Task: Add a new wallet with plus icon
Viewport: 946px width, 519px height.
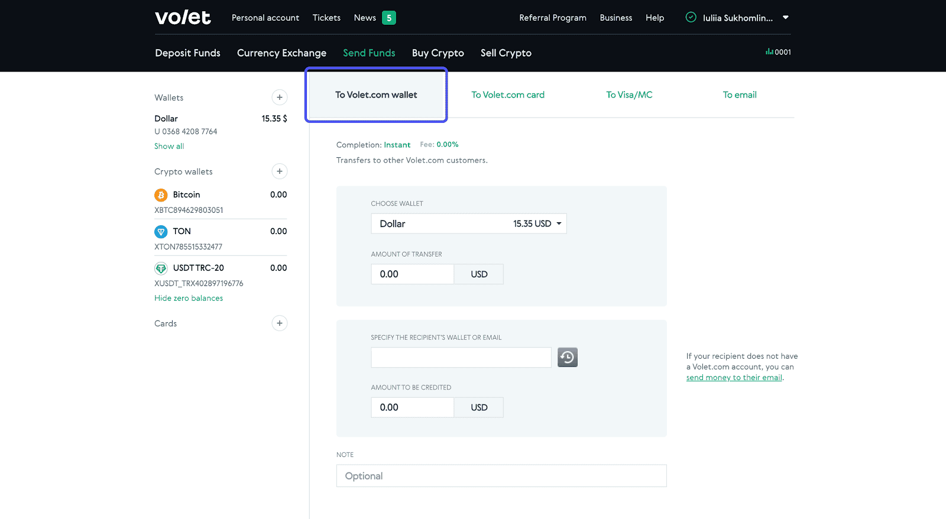Action: (280, 98)
